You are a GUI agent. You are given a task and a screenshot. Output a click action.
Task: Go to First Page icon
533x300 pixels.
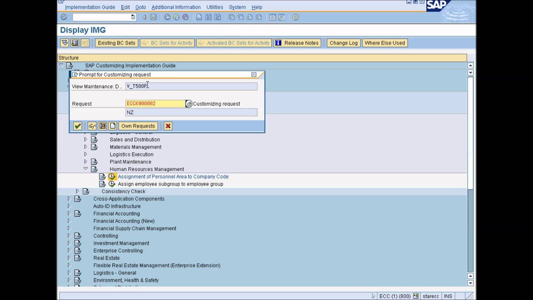pos(231,17)
